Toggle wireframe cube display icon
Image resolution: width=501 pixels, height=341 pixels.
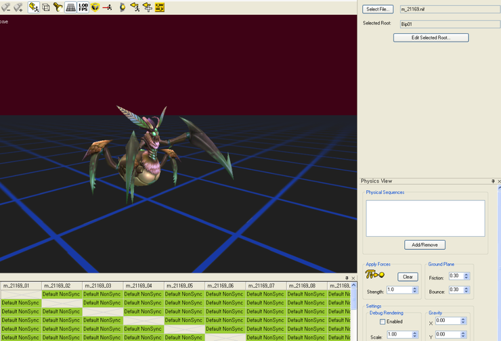point(45,7)
